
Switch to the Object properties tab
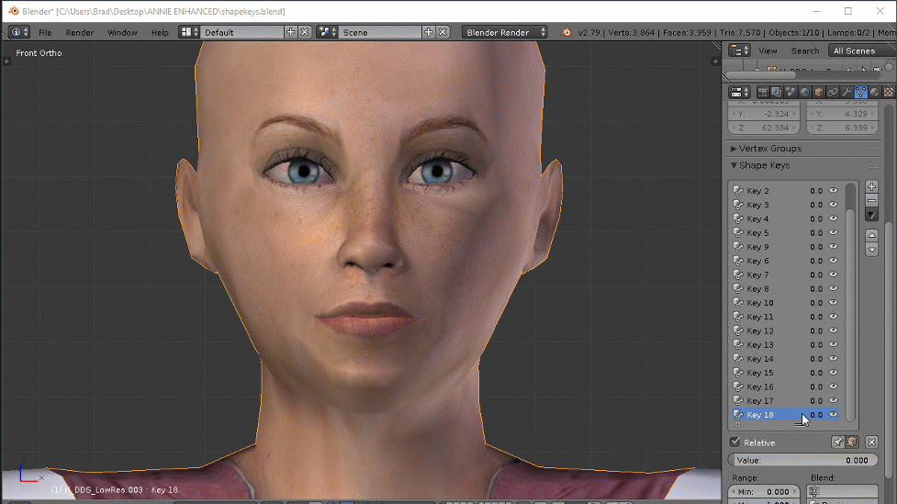(819, 92)
